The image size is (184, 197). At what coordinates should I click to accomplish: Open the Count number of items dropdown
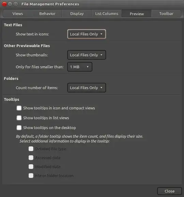click(x=87, y=88)
